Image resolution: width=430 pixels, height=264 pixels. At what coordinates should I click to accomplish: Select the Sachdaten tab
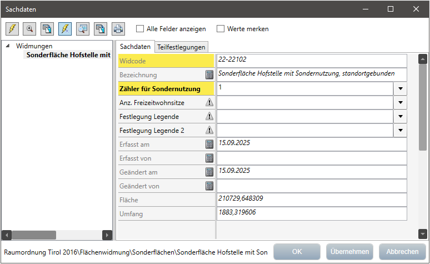click(x=135, y=47)
